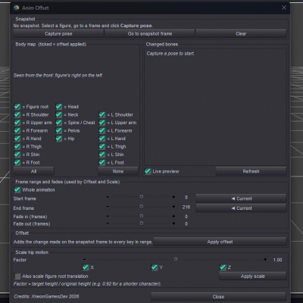Click the End frame value 216
Screen dimensions: 303x303
pyautogui.click(x=186, y=207)
